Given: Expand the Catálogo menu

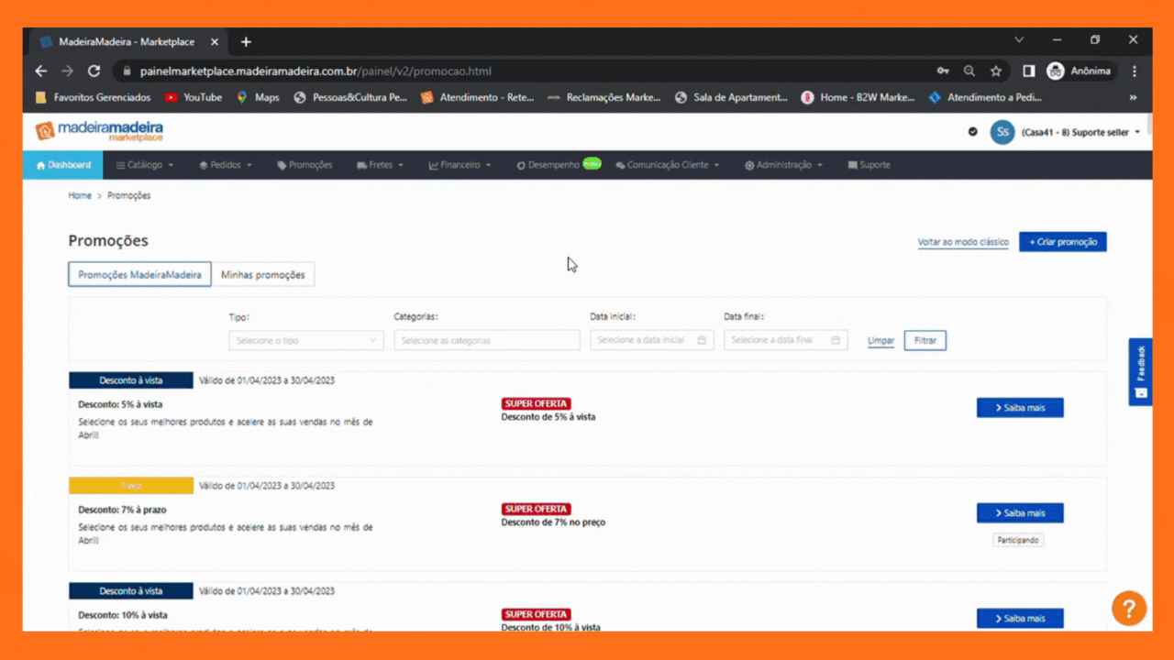Looking at the screenshot, I should tap(145, 165).
